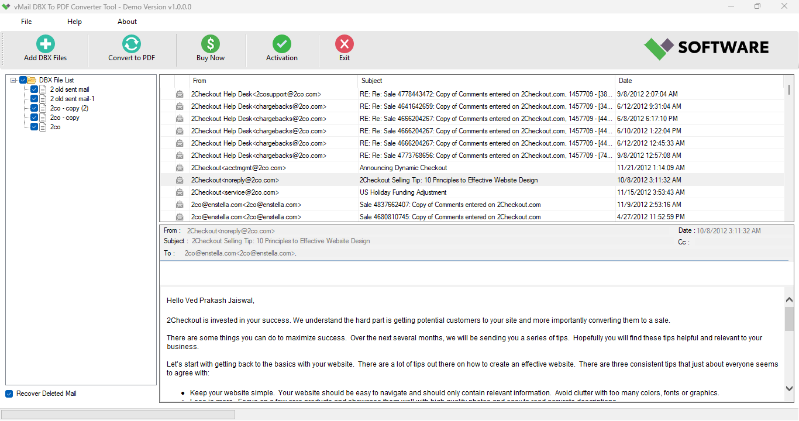Click the Date column header
Screen dimensions: 799x421
coord(625,81)
